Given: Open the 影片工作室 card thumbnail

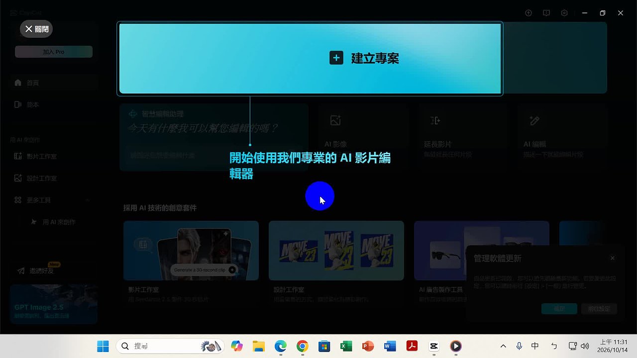Looking at the screenshot, I should [x=191, y=251].
